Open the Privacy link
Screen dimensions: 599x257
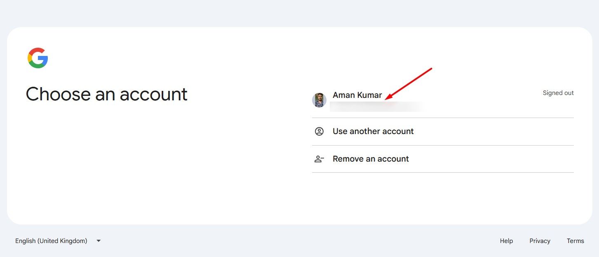540,241
